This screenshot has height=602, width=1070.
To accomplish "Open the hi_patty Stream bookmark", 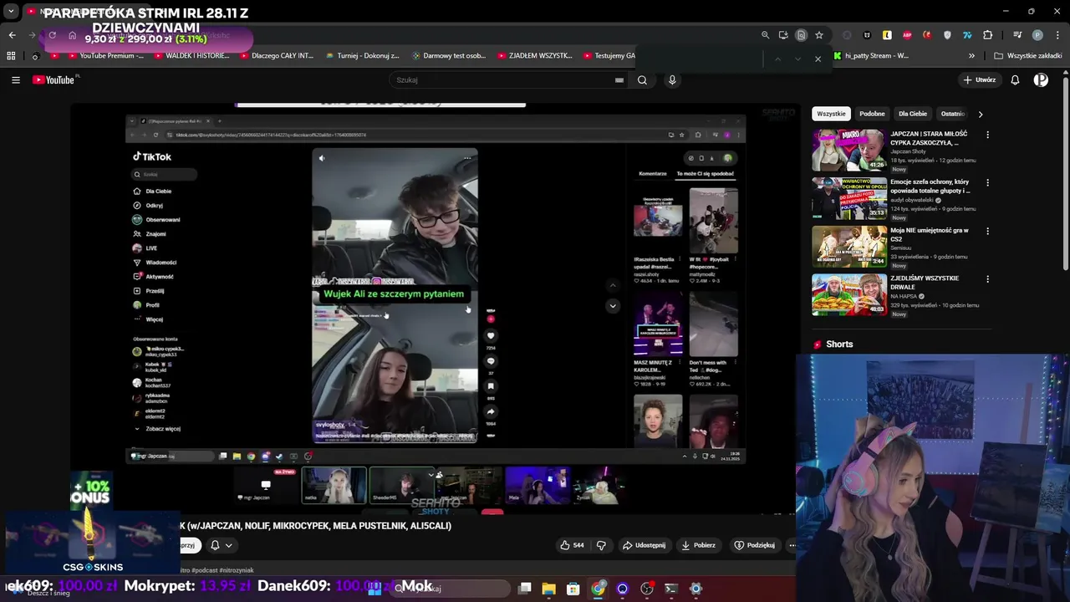I will pos(870,56).
